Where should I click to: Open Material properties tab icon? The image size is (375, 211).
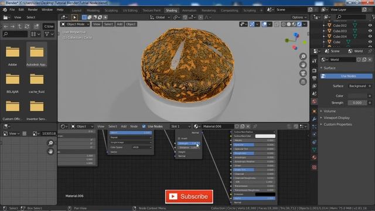pos(314,158)
